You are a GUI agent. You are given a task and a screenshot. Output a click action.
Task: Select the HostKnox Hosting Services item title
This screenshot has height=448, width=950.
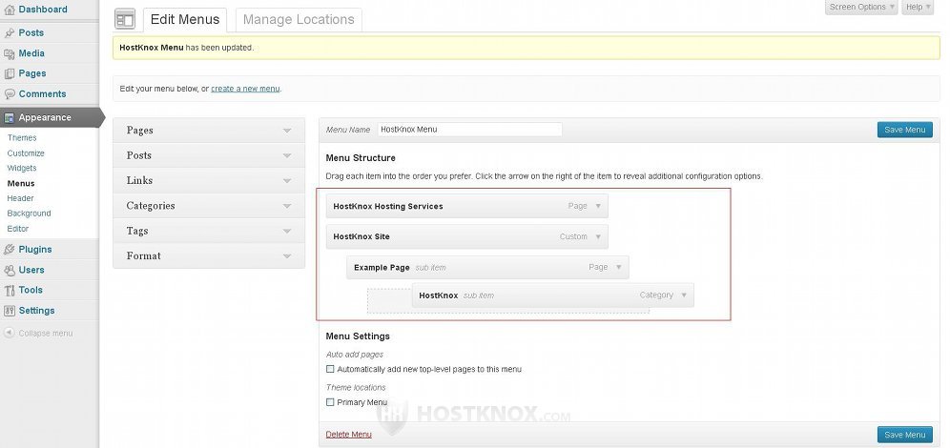point(388,207)
